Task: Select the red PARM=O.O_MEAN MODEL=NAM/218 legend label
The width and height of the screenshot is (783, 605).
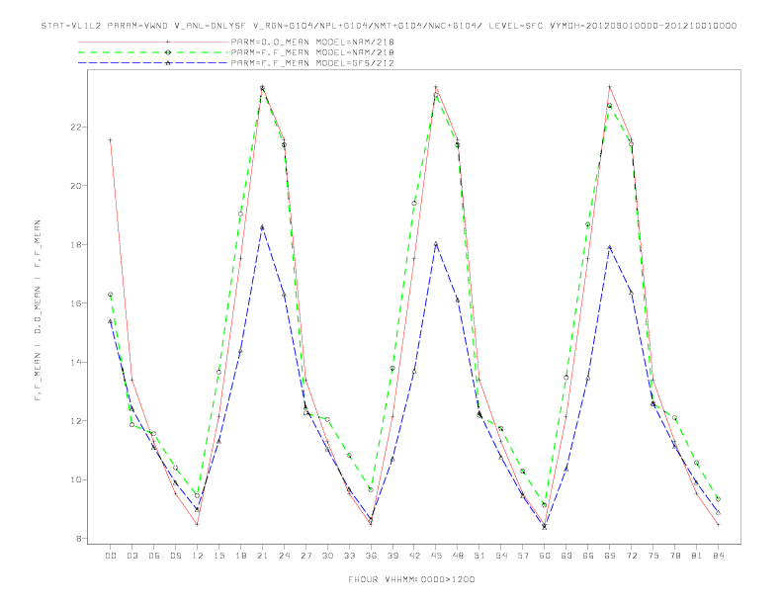Action: click(x=312, y=42)
